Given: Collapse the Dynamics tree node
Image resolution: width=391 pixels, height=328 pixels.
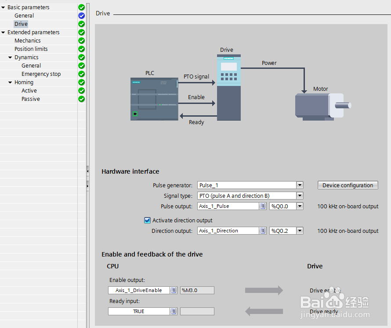Looking at the screenshot, I should (10, 57).
